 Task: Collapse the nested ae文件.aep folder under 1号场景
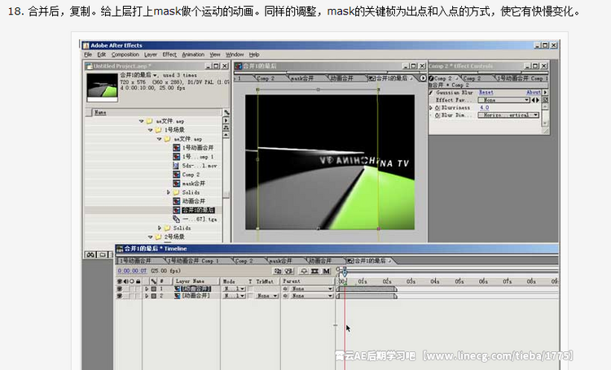click(x=159, y=139)
